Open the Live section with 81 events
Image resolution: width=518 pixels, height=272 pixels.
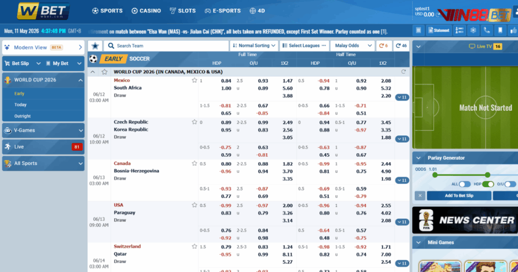[44, 147]
